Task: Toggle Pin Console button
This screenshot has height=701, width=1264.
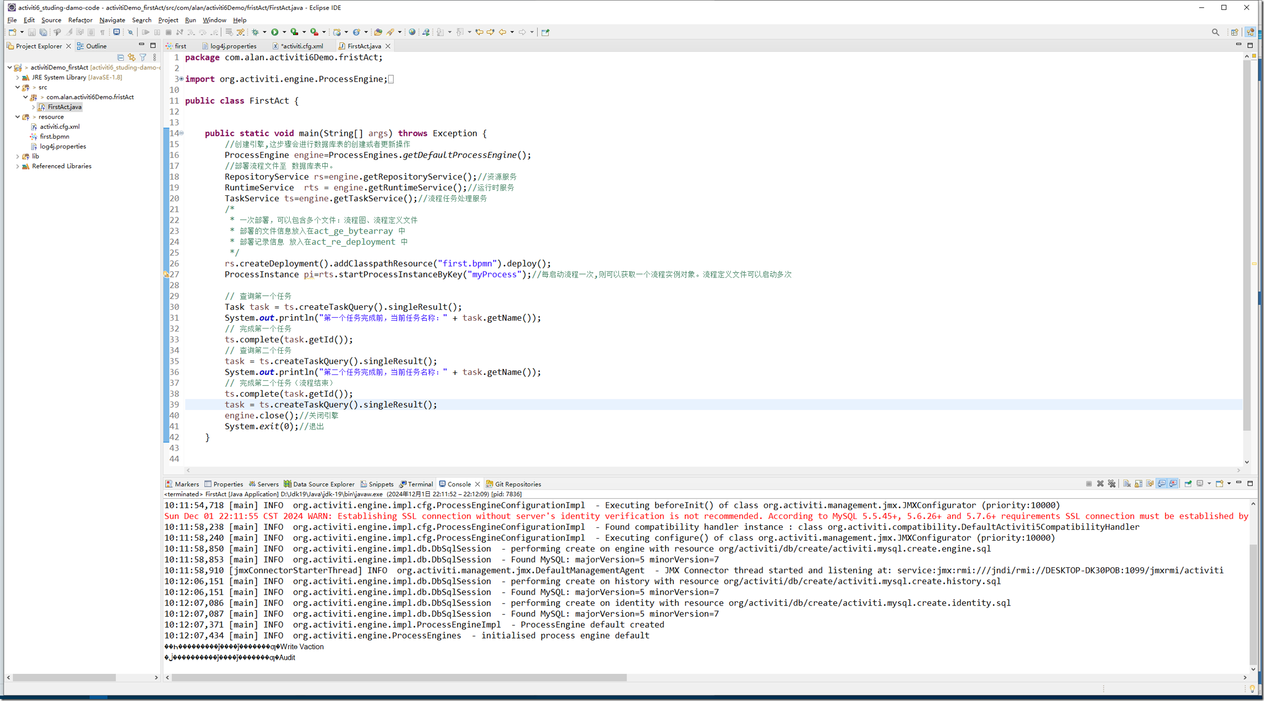Action: (x=1188, y=484)
